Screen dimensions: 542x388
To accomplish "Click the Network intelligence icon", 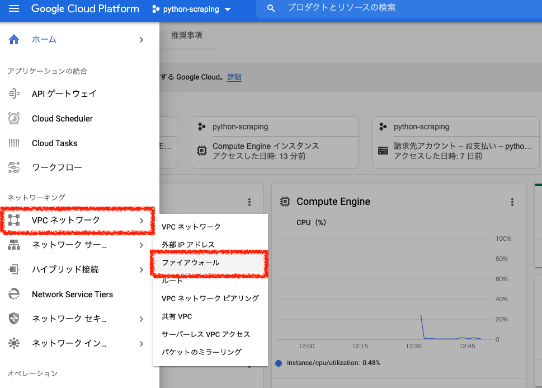I will (14, 343).
